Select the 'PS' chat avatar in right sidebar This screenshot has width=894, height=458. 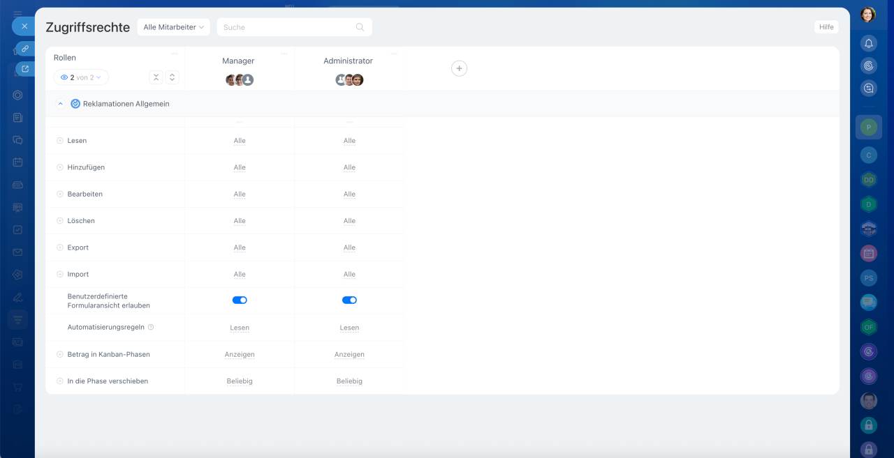pyautogui.click(x=868, y=277)
